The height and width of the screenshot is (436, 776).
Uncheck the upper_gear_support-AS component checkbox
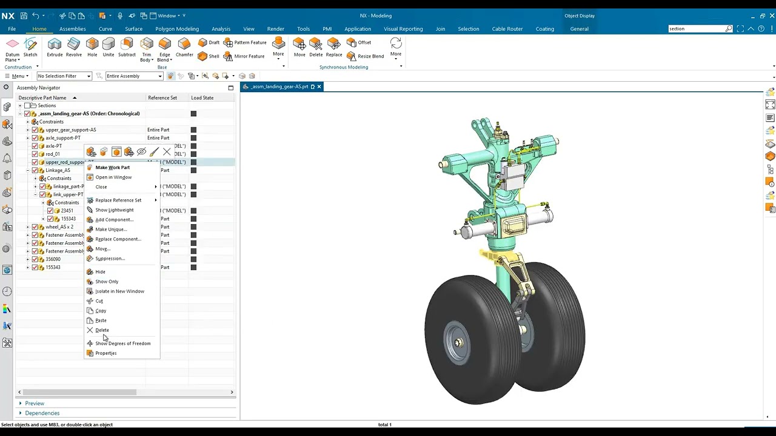[x=35, y=130]
